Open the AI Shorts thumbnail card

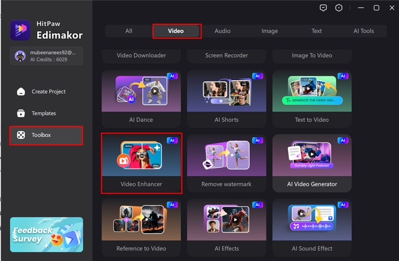[x=227, y=93]
